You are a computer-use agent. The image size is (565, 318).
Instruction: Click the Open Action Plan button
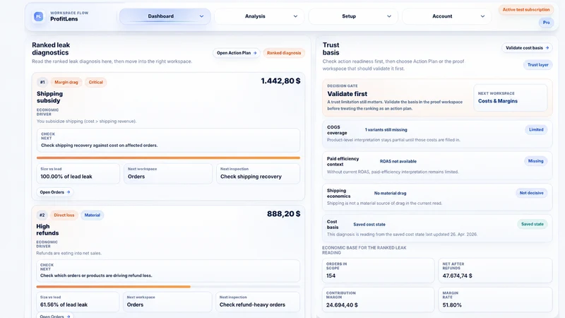pos(237,53)
